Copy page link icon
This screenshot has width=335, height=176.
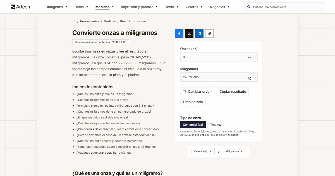(209, 34)
